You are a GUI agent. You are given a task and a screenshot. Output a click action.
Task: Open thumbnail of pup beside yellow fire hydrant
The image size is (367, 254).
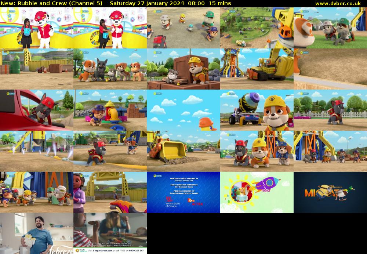(110, 110)
